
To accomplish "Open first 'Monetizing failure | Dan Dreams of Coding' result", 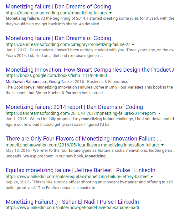I will tap(59, 7).
